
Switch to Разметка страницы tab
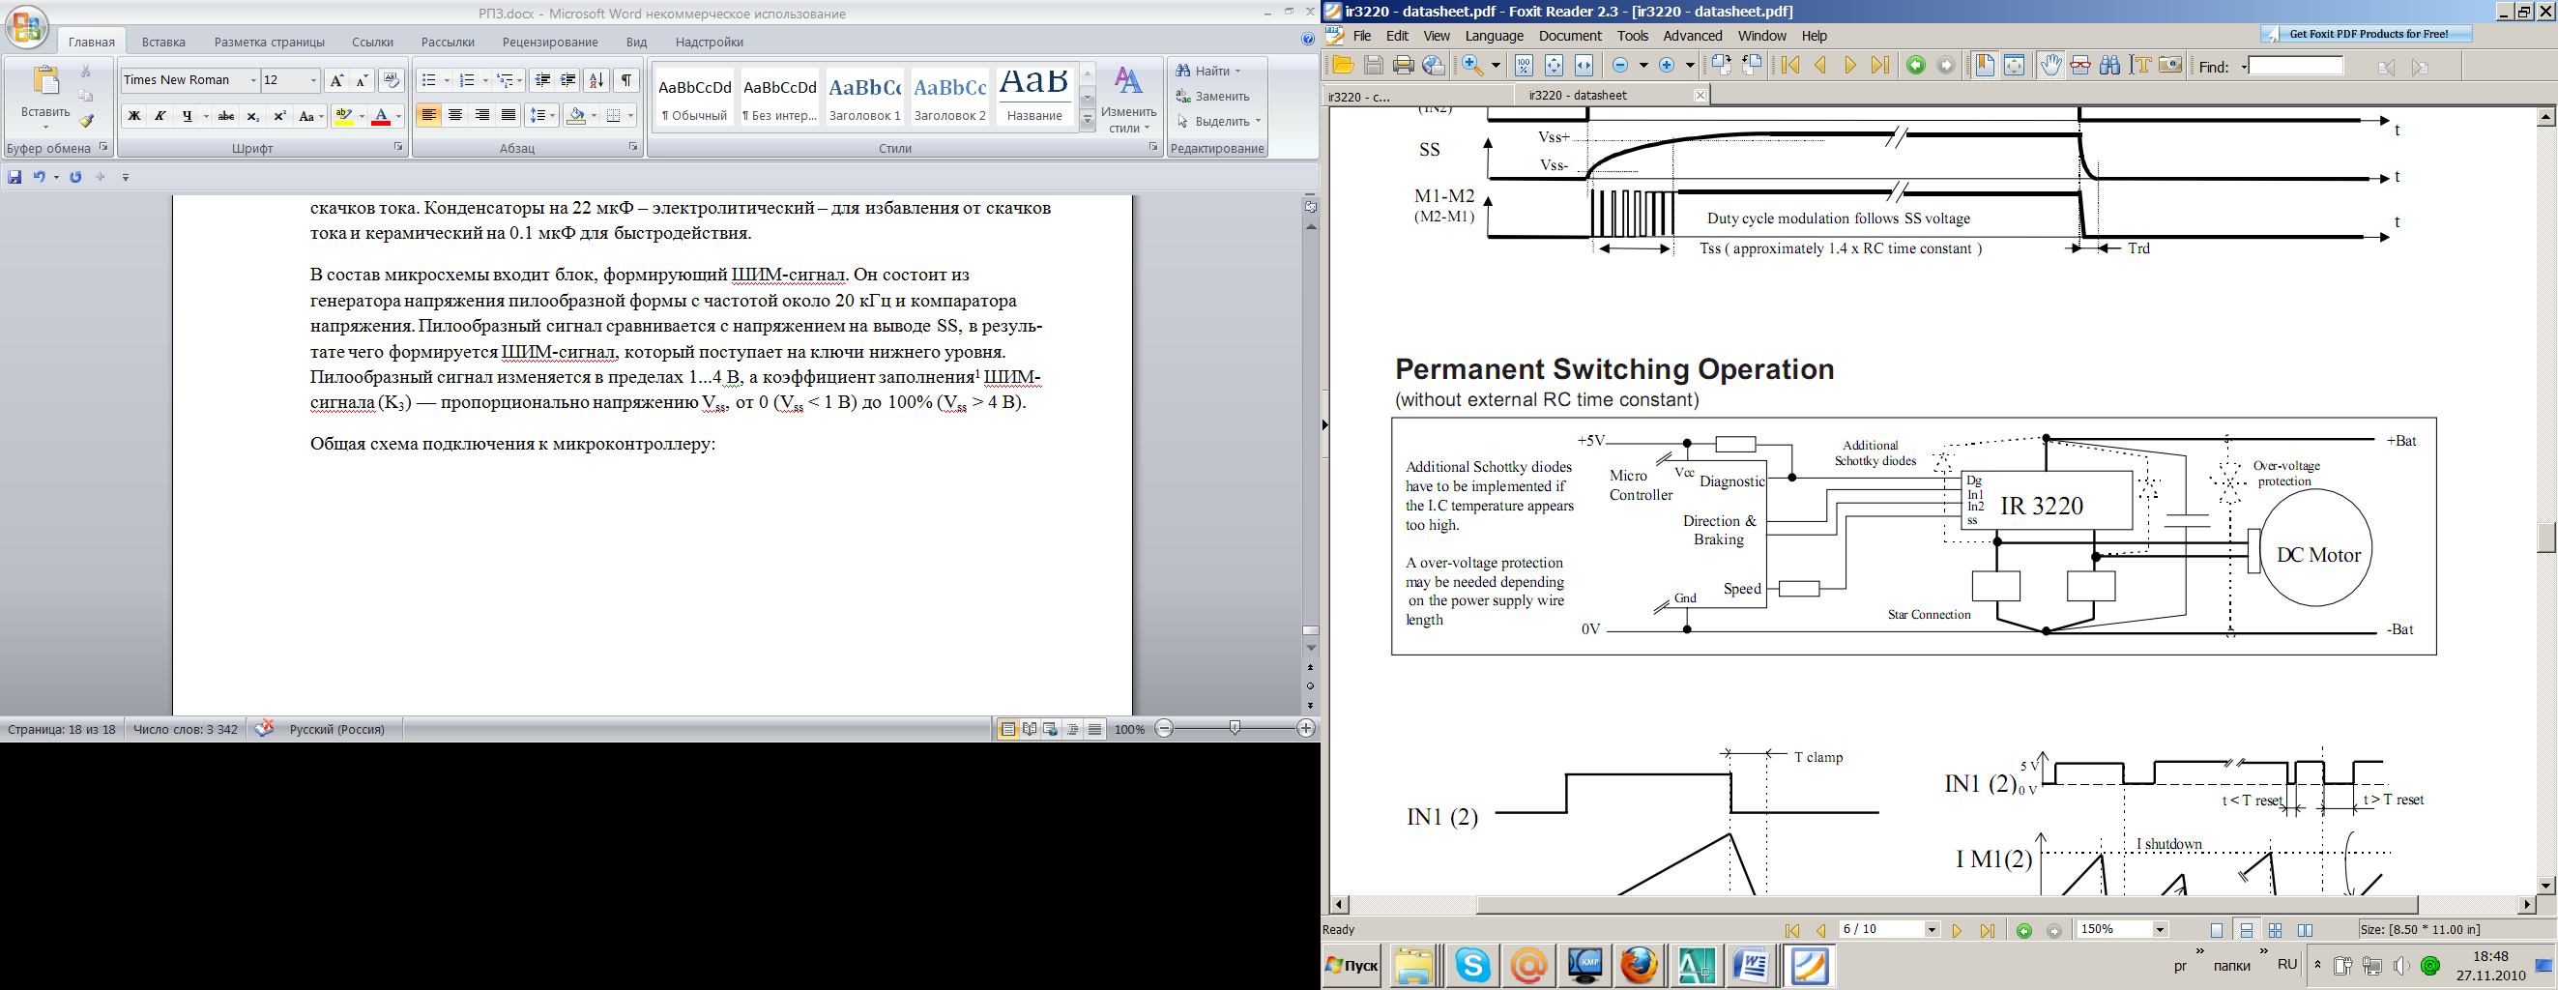click(269, 42)
